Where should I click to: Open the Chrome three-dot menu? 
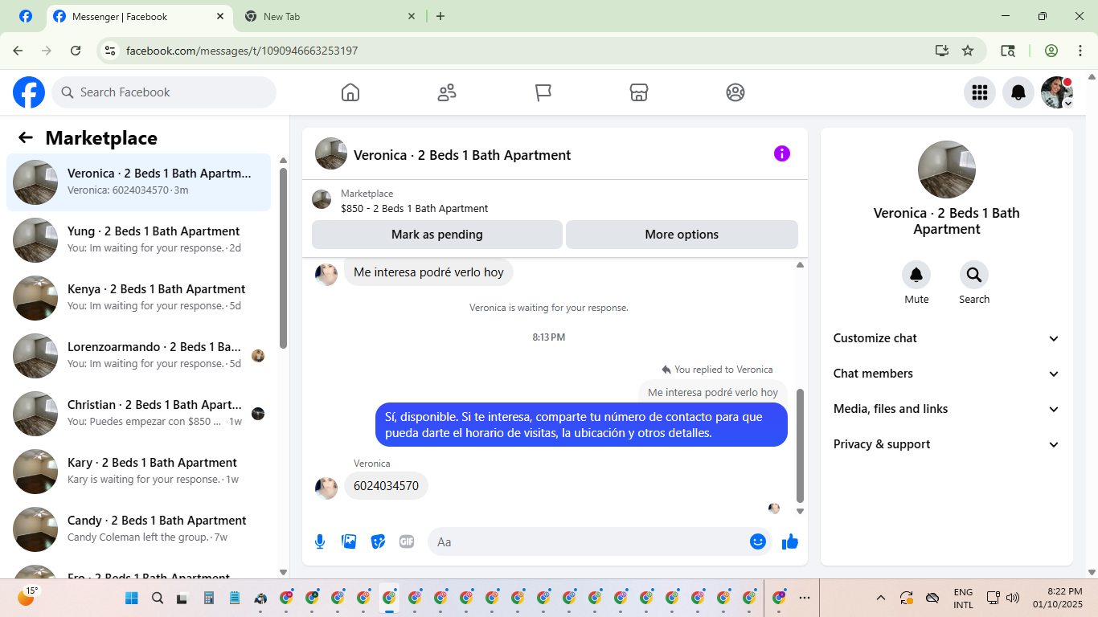pyautogui.click(x=1080, y=51)
